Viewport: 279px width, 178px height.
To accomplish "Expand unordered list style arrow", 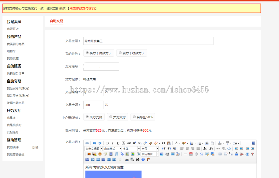I will pos(203,143).
